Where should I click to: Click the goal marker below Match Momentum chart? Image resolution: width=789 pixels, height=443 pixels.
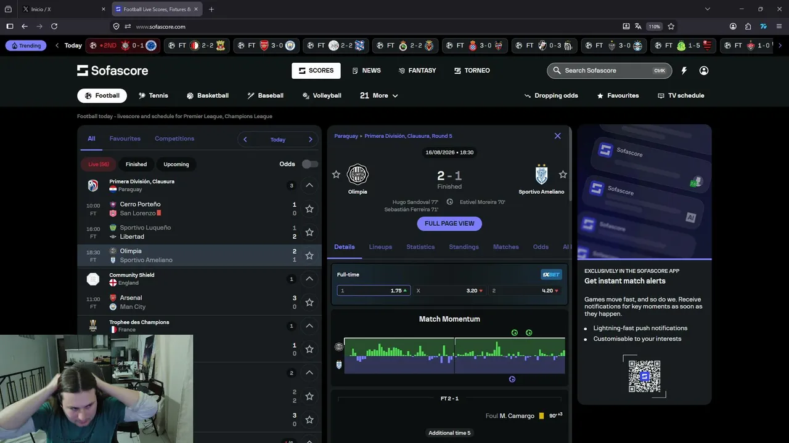[512, 379]
